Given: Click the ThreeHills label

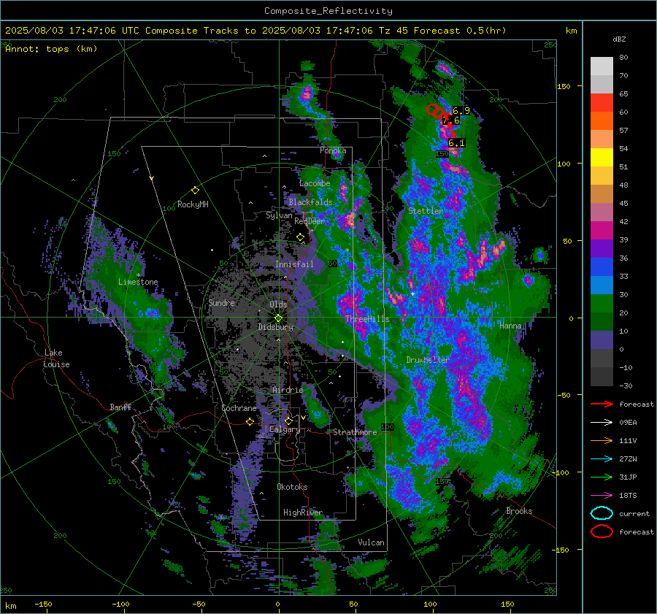Looking at the screenshot, I should click(367, 319).
